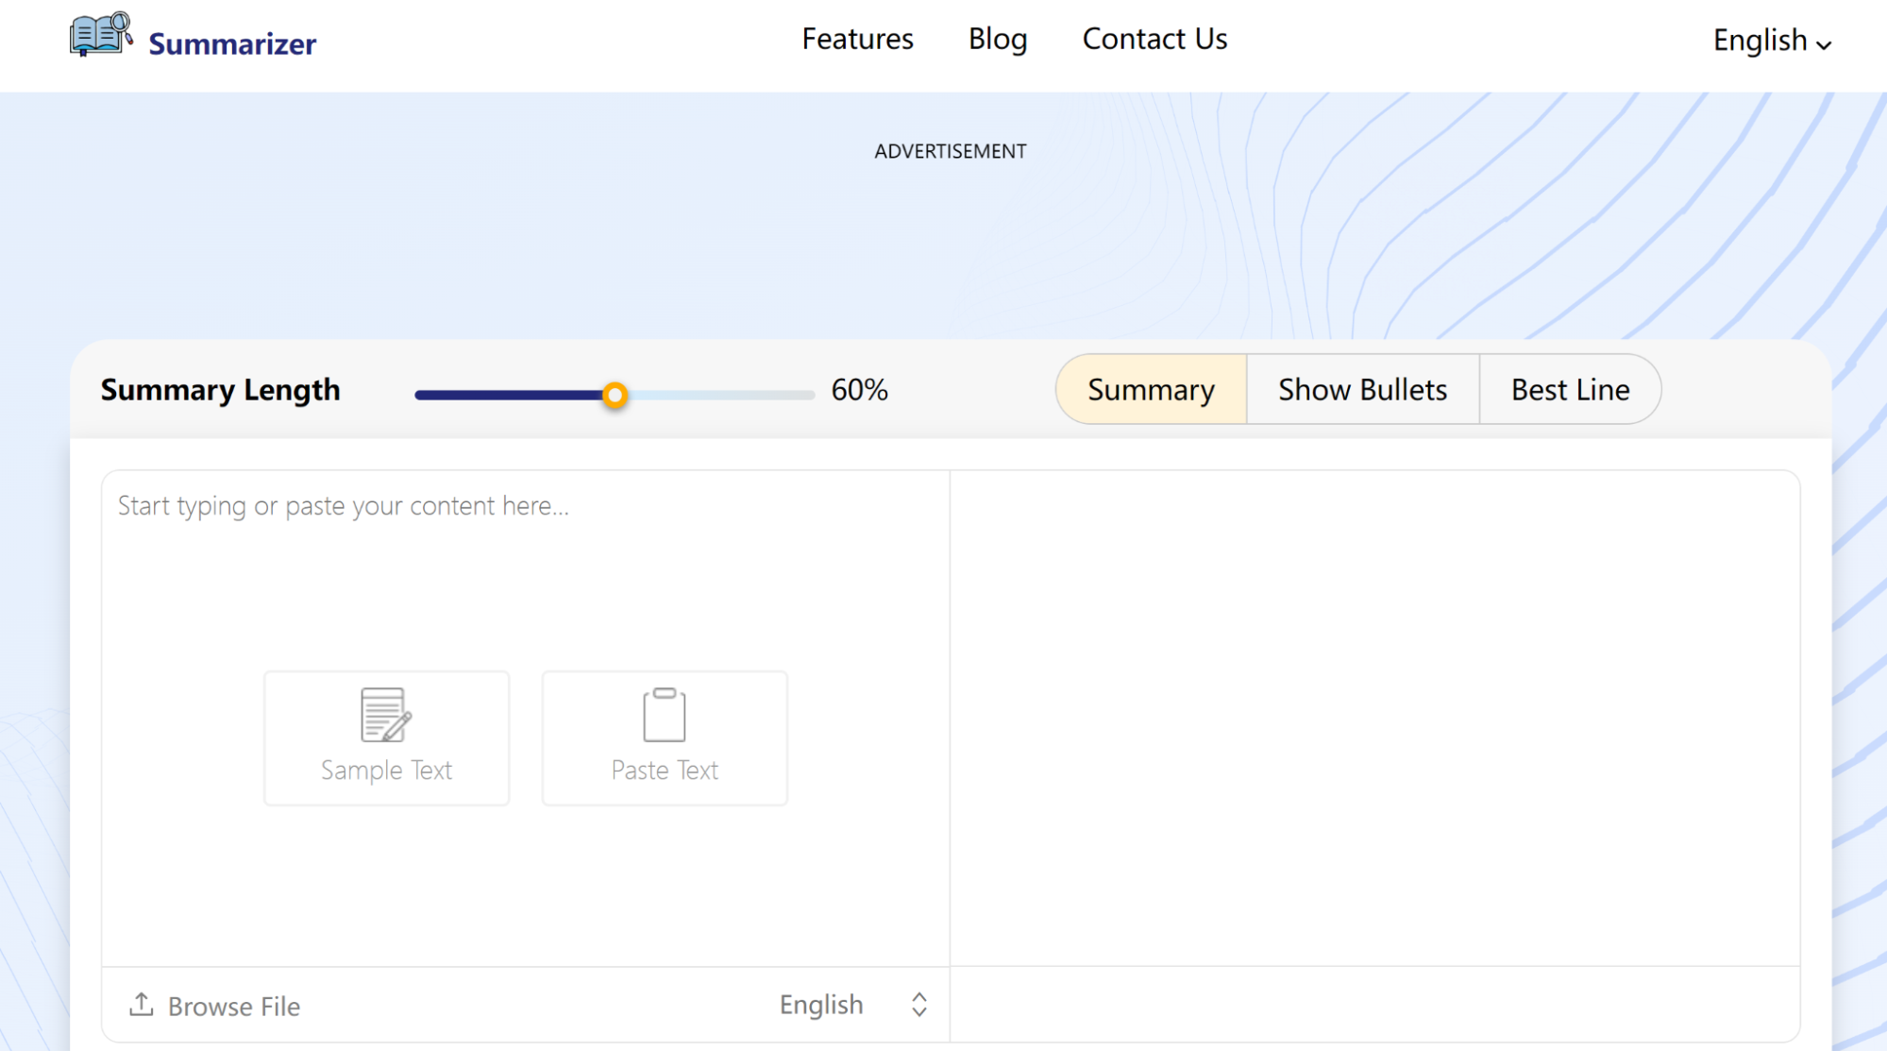This screenshot has width=1887, height=1051.
Task: Switch to Show Bullets mode
Action: click(1362, 390)
